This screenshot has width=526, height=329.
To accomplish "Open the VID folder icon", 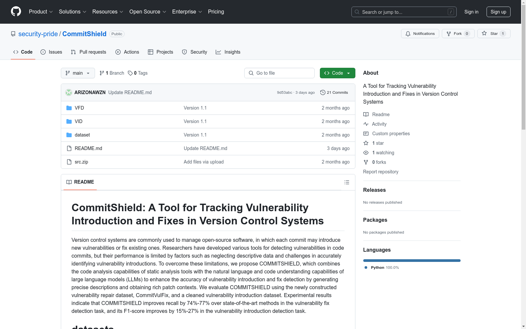I will click(x=69, y=121).
